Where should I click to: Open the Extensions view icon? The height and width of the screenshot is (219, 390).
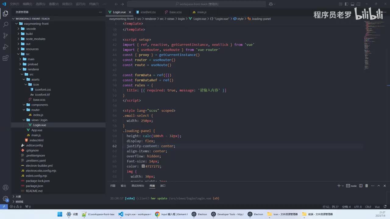5,58
